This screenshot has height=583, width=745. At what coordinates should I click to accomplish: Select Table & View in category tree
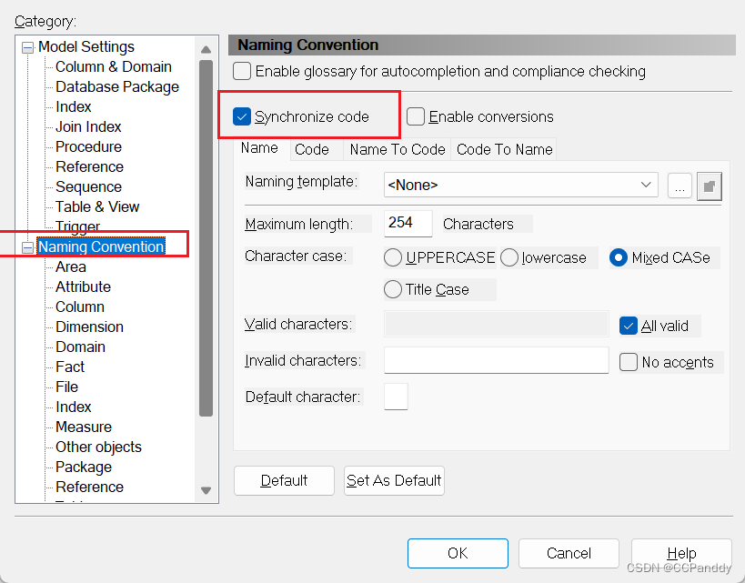[x=97, y=206]
